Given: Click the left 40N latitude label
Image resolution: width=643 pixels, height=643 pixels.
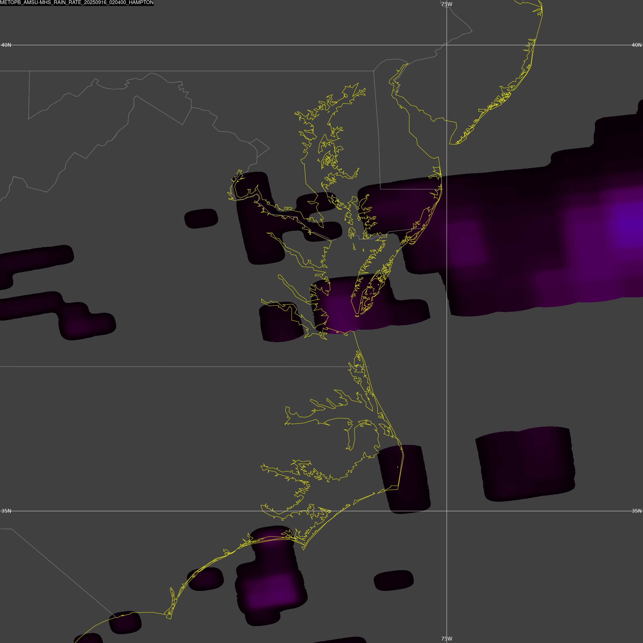Looking at the screenshot, I should point(6,45).
